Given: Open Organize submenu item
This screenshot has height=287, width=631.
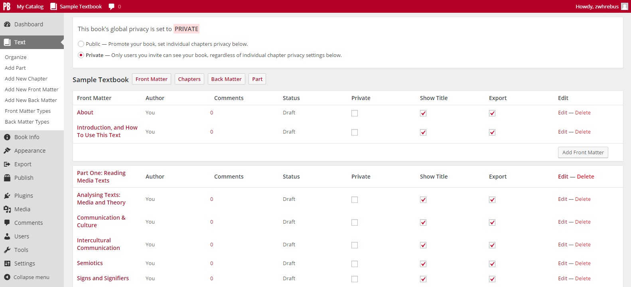Looking at the screenshot, I should (x=16, y=57).
